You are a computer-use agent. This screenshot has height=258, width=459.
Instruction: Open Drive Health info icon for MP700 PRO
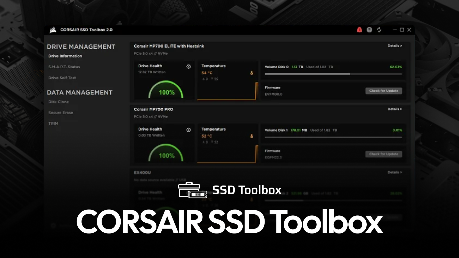point(188,130)
